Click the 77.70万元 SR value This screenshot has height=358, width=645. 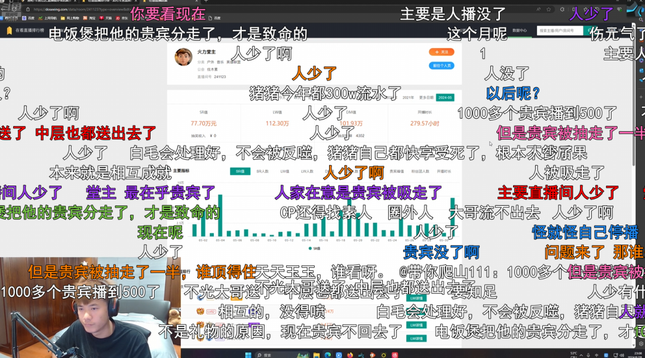tap(203, 124)
